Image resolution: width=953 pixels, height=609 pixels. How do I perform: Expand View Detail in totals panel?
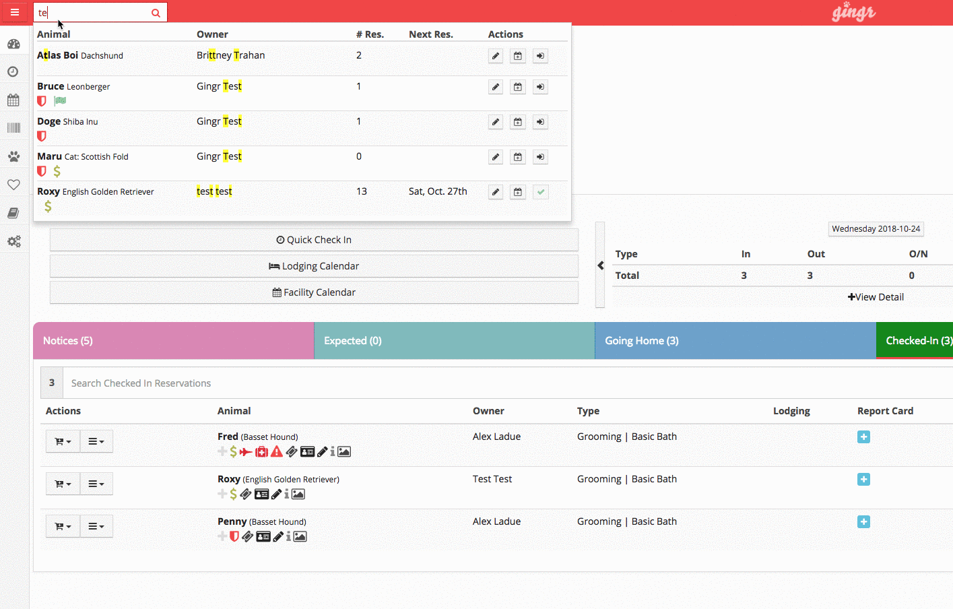[x=876, y=297]
